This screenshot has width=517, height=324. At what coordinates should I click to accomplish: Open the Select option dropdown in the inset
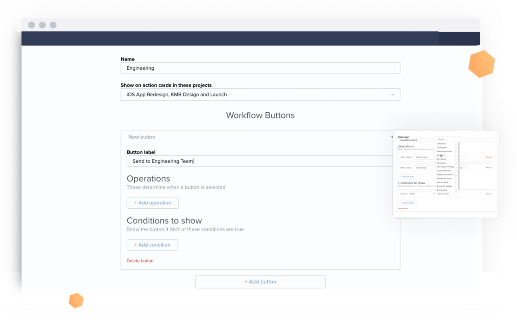pos(448,194)
